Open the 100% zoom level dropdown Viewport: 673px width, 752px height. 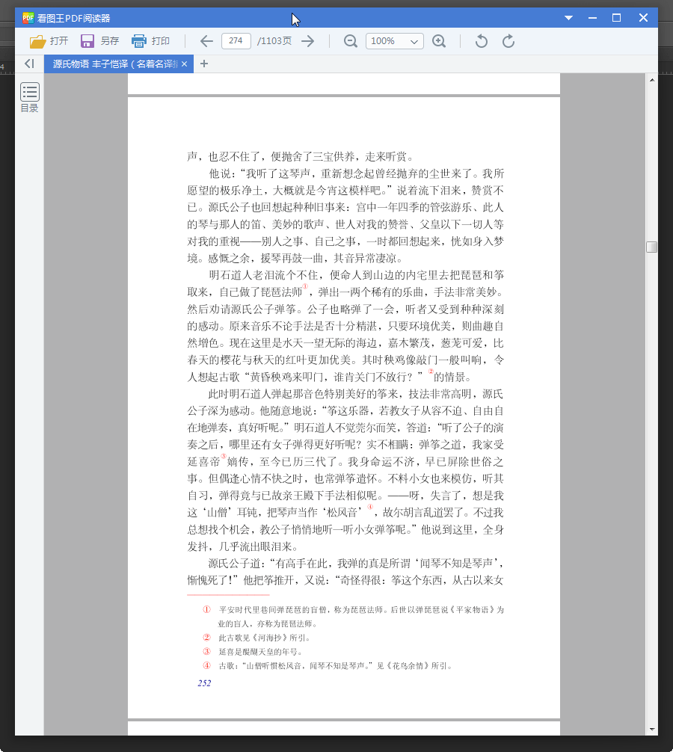tap(394, 41)
